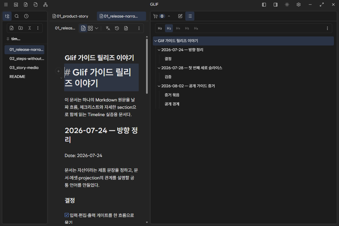Toggle the H5 heading level filter
The height and width of the screenshot is (226, 339).
coord(187,28)
